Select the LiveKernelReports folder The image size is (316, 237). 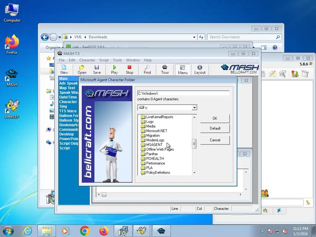click(x=160, y=117)
